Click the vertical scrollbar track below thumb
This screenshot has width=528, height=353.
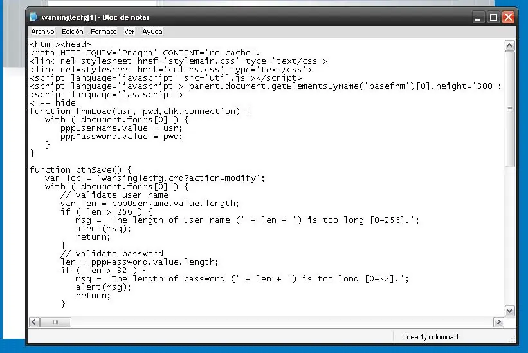click(x=510, y=236)
